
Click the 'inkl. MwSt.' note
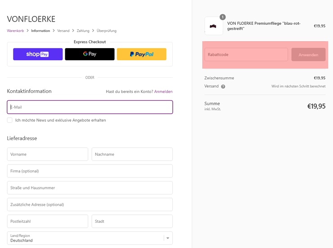212,109
